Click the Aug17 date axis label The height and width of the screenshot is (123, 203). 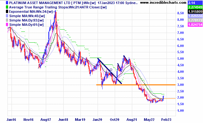click(x=46, y=120)
